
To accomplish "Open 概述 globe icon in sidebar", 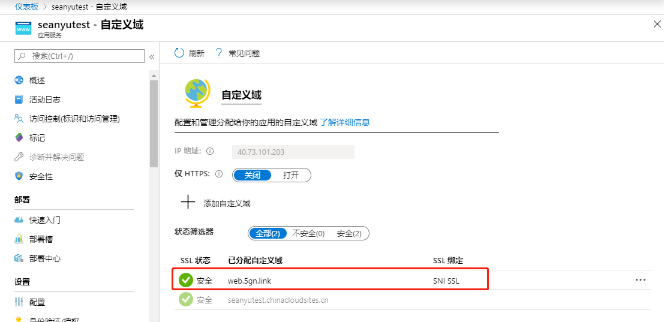I will pos(19,80).
